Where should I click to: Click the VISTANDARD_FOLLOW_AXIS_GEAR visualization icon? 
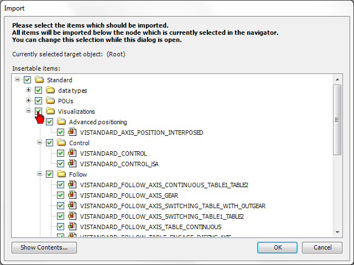tap(72, 195)
